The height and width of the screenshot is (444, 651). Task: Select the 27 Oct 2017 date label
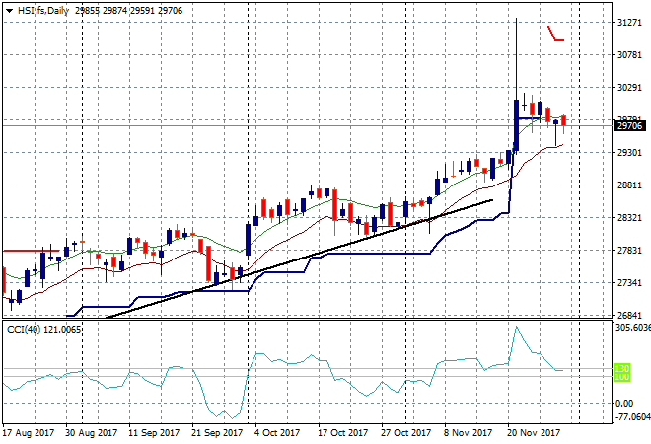pos(405,432)
